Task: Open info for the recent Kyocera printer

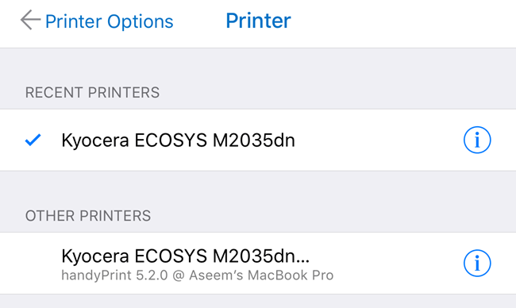Action: [x=477, y=140]
